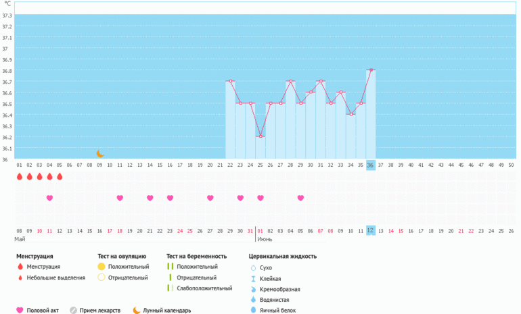Select highlighted cycle day 36 on axis

click(x=370, y=165)
